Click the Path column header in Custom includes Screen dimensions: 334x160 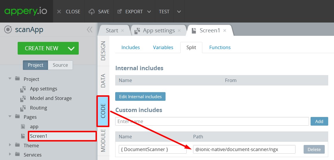point(198,137)
